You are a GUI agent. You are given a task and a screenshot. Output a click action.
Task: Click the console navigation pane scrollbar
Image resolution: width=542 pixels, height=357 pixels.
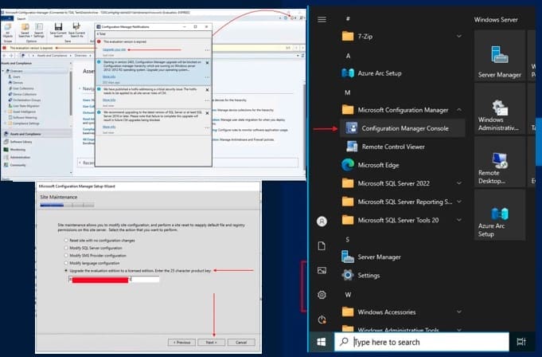point(71,93)
